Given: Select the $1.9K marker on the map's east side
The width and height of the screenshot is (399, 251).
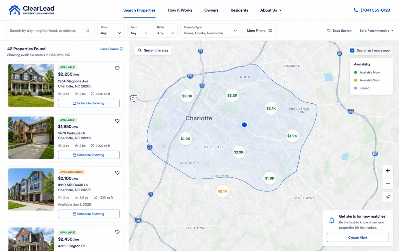Looking at the screenshot, I should pos(292,136).
